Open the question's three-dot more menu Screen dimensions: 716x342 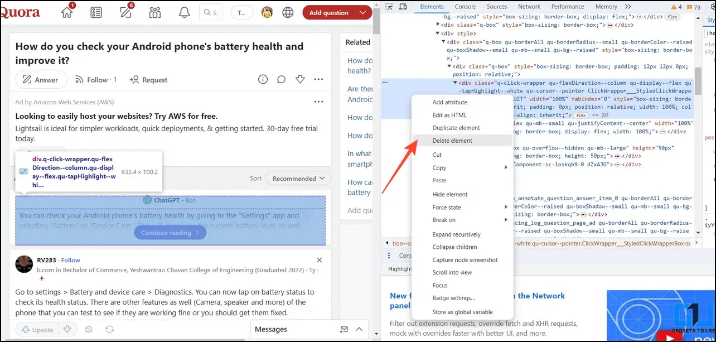click(x=318, y=80)
